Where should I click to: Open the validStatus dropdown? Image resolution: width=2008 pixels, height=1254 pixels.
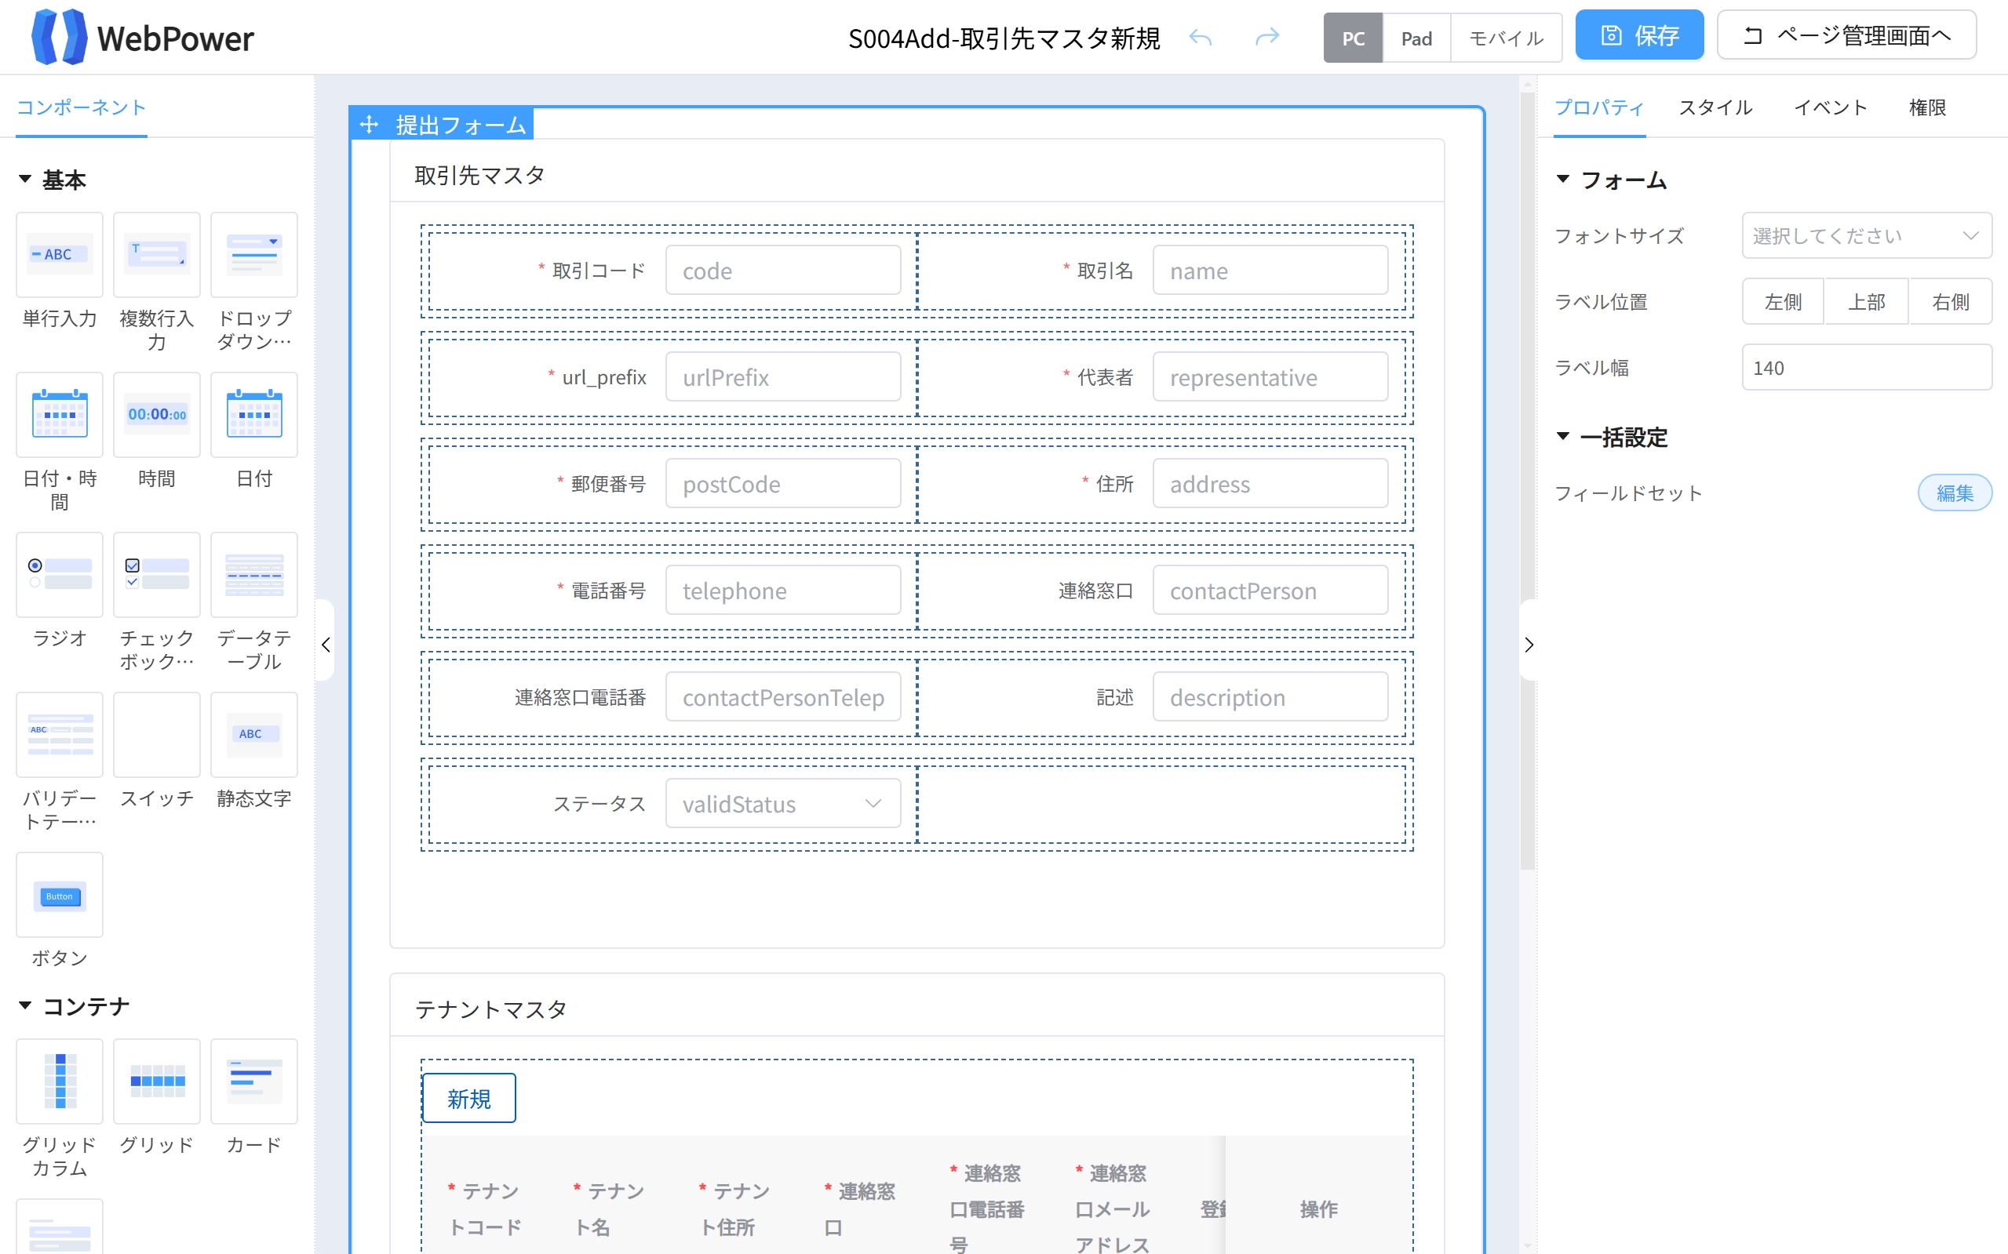point(782,804)
